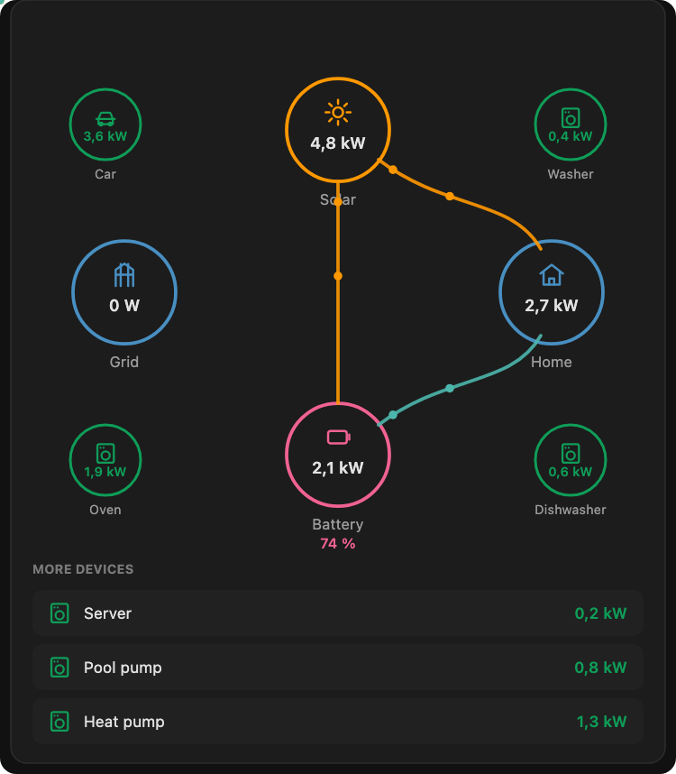
Task: Click the sun icon in Solar circle
Action: (x=338, y=113)
